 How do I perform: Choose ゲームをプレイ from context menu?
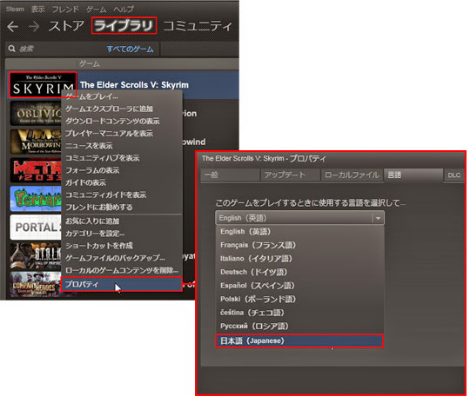point(121,96)
